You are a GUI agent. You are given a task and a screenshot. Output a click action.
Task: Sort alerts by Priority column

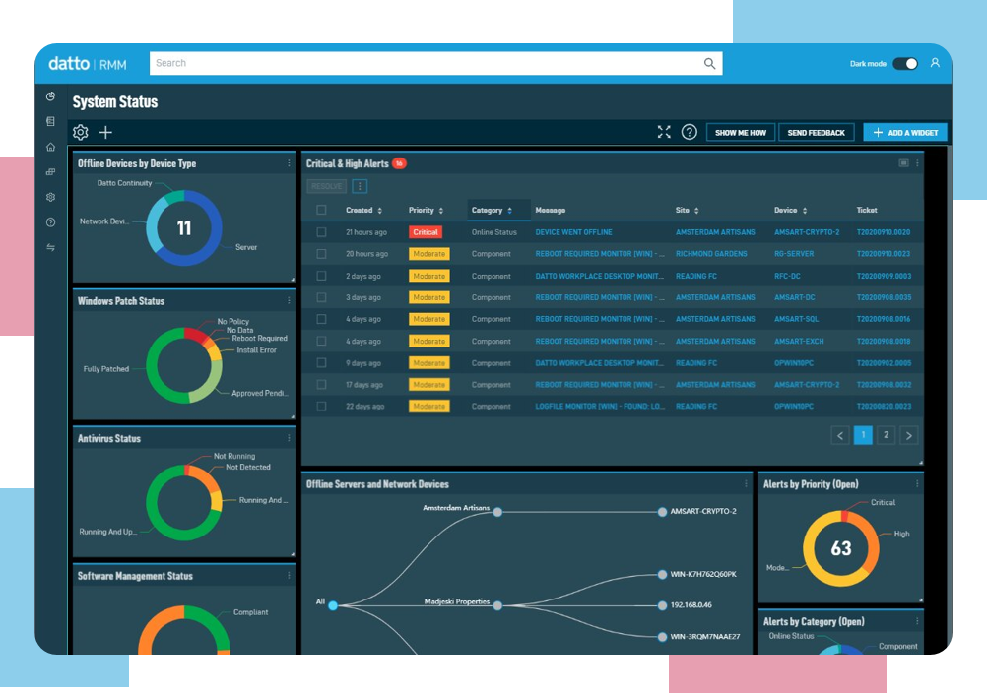[x=426, y=211]
